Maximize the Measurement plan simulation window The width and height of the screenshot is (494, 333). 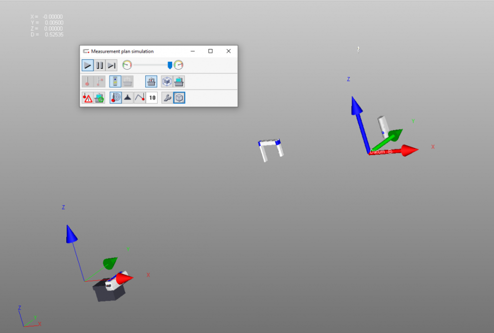click(211, 51)
